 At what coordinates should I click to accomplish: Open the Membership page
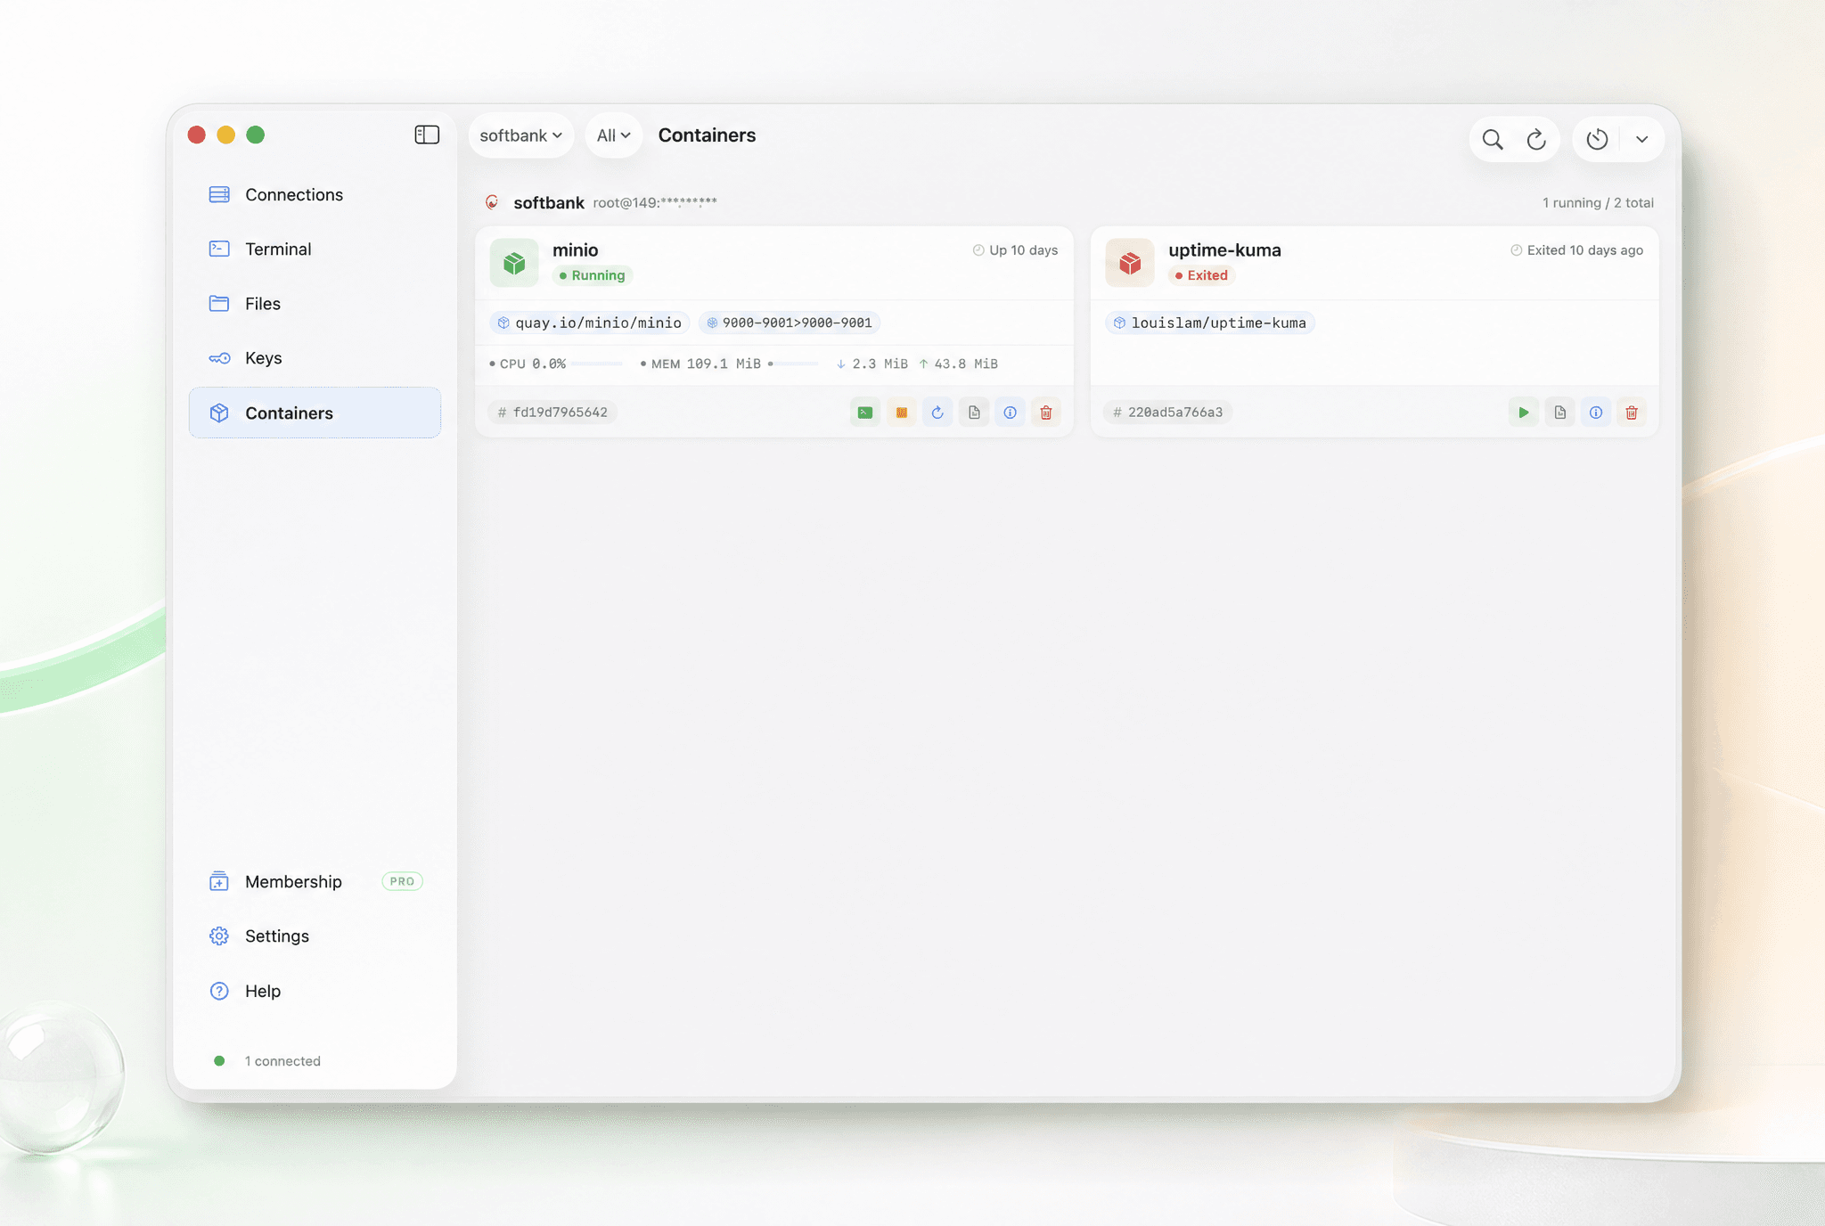(315, 881)
